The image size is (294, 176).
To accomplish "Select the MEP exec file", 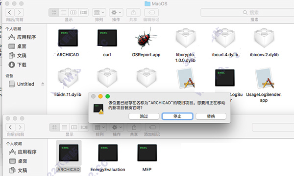I will tap(147, 153).
